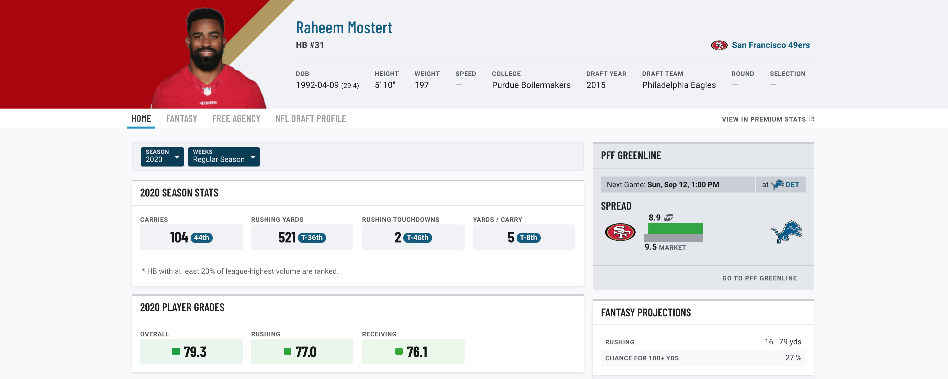Switch to the Fantasy tab
This screenshot has width=948, height=379.
click(x=181, y=119)
